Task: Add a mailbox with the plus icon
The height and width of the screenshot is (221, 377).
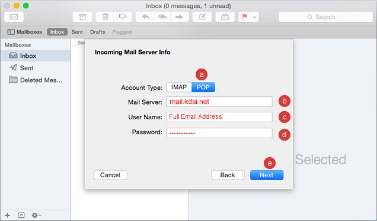Action: click(8, 215)
